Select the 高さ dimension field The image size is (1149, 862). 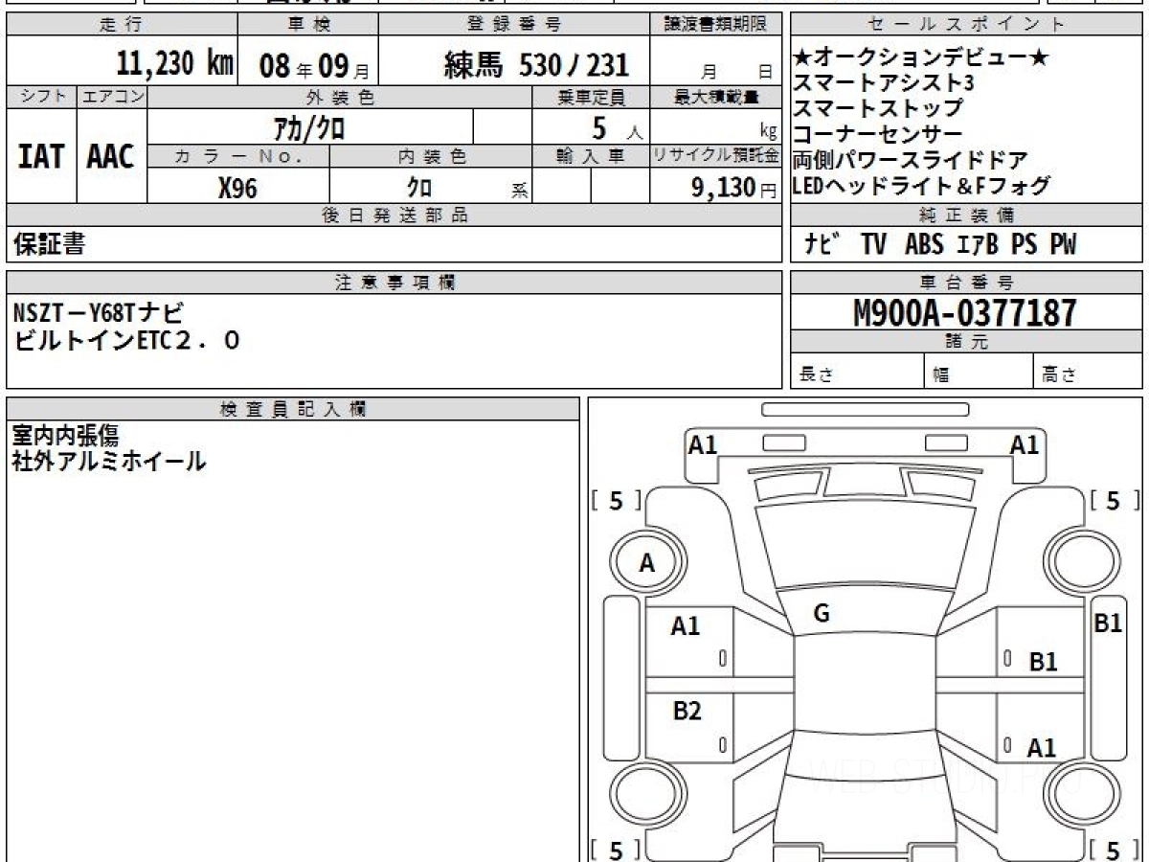point(1088,372)
